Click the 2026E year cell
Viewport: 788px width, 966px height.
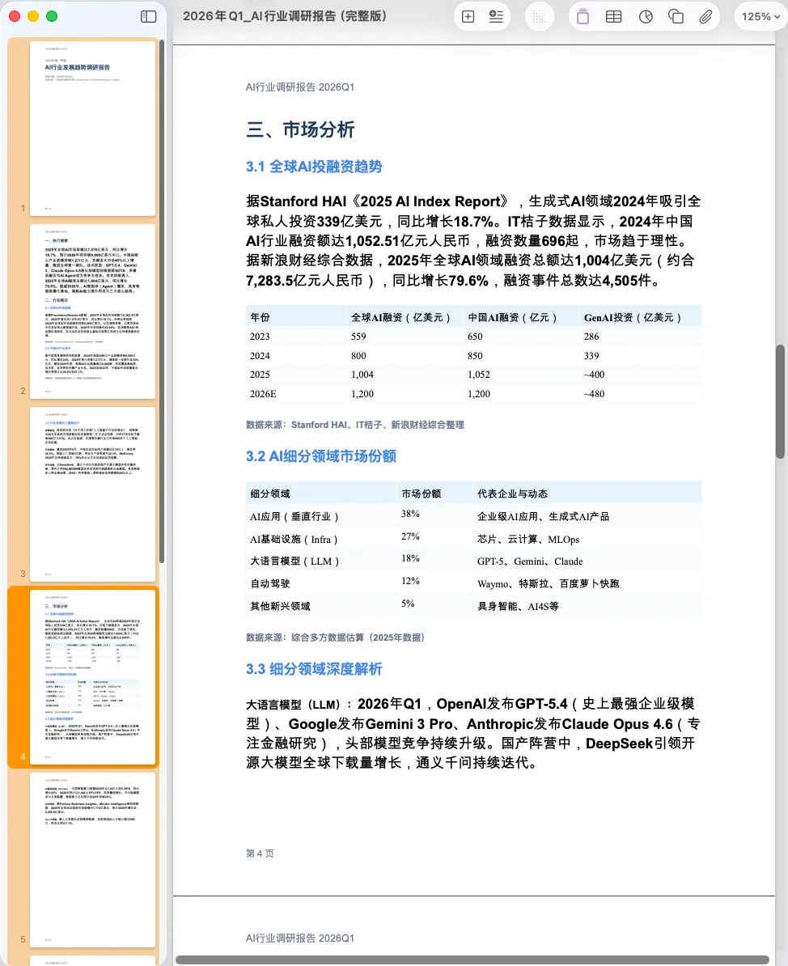click(263, 394)
